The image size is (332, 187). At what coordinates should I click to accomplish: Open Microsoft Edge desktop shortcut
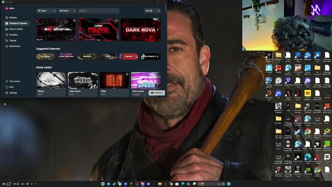(x=308, y=159)
